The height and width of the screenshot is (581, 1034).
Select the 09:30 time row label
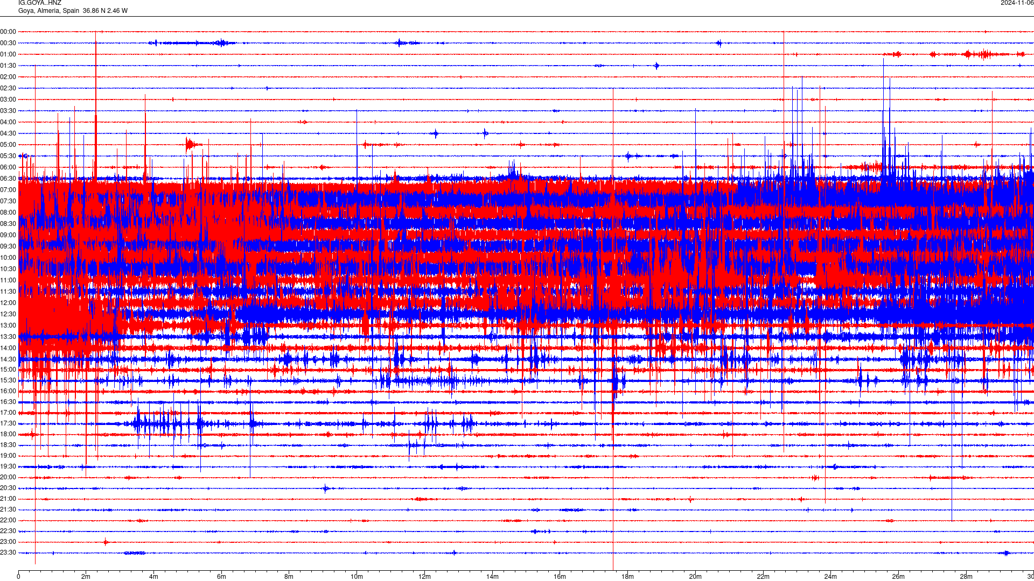(8, 246)
